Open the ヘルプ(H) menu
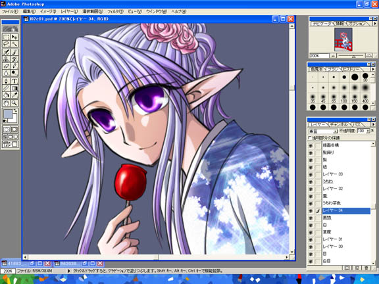 178,11
